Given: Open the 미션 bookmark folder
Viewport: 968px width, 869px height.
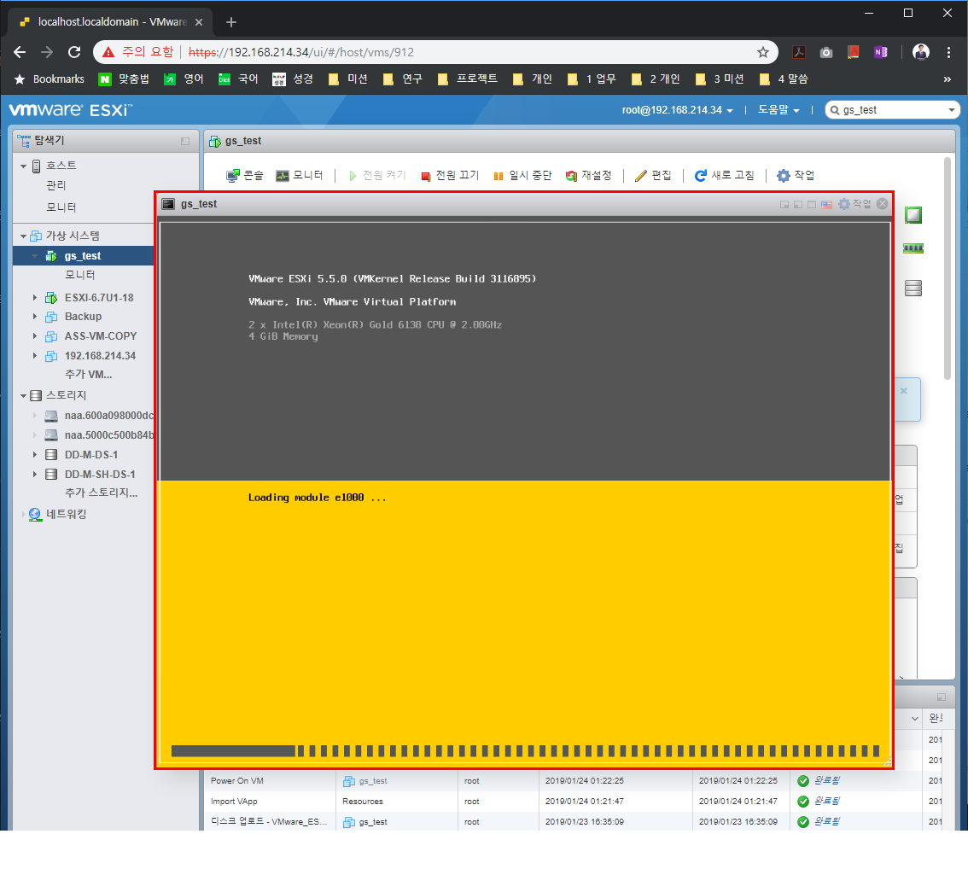Looking at the screenshot, I should (x=348, y=79).
